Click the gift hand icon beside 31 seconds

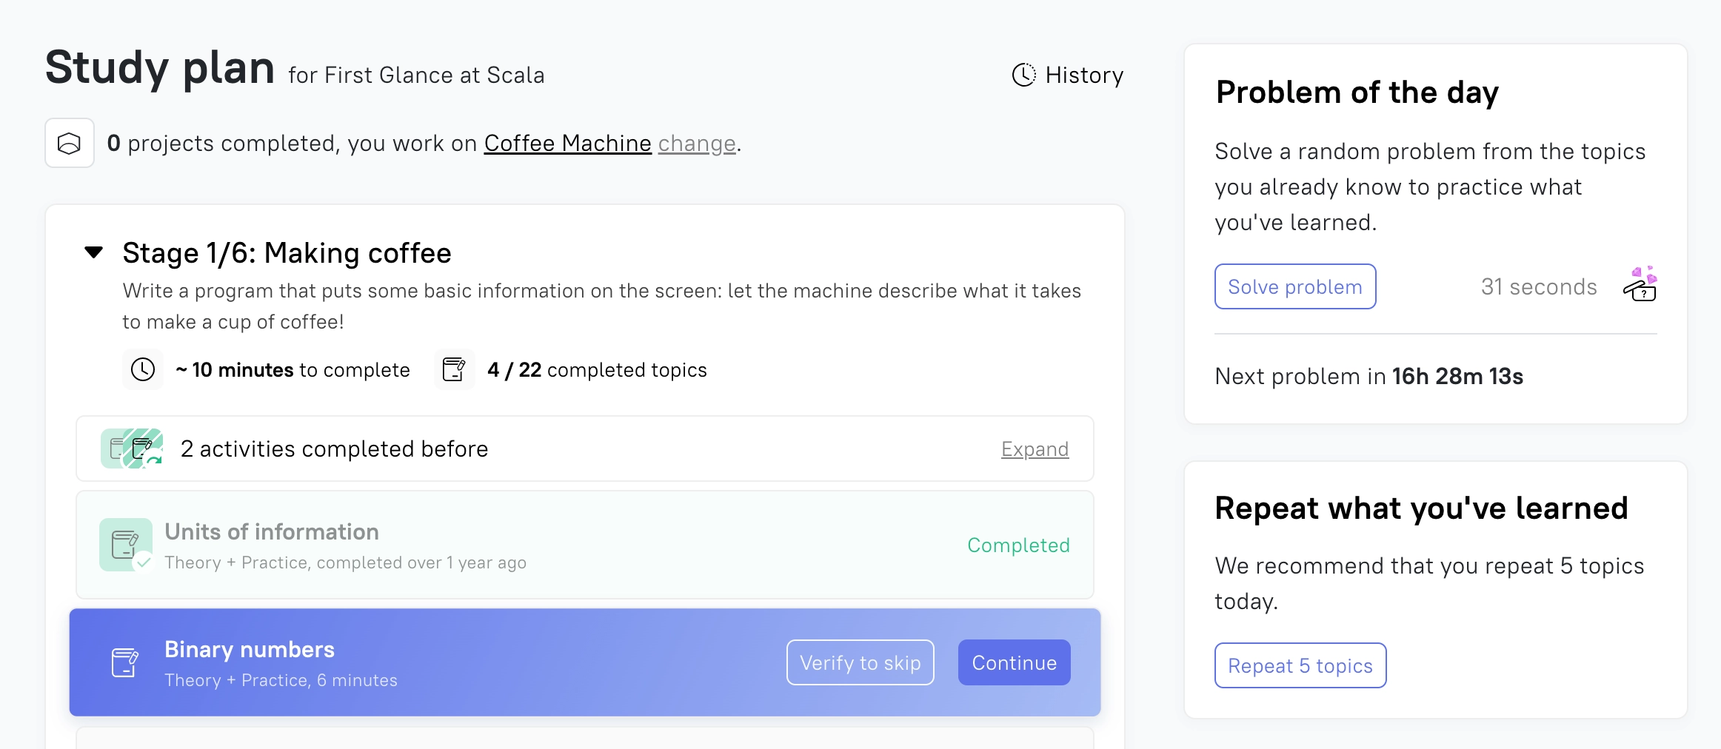tap(1640, 284)
